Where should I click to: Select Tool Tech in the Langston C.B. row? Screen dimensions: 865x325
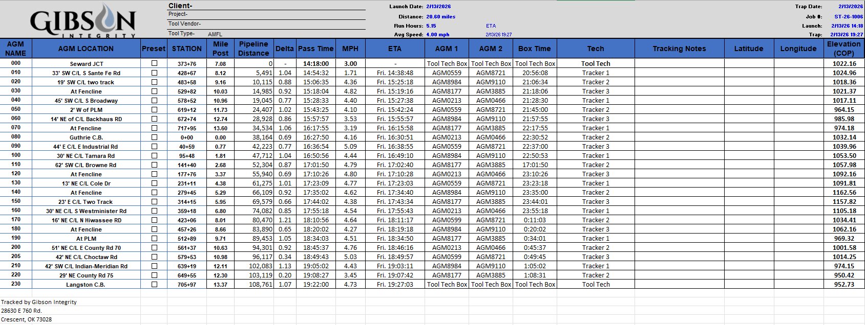click(x=596, y=285)
